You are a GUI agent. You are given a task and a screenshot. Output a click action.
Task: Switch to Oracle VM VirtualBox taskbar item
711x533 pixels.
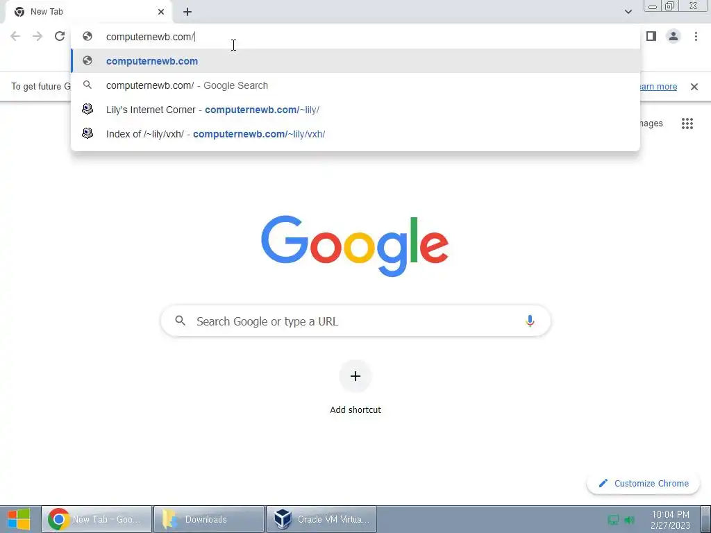pos(321,519)
